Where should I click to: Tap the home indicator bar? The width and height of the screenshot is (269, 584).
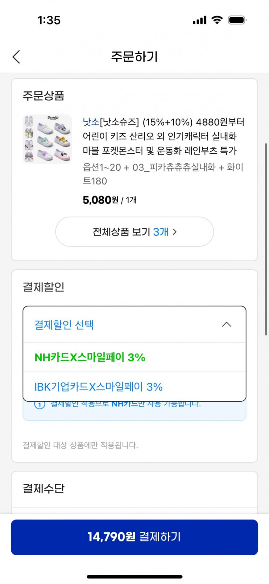pos(134,577)
